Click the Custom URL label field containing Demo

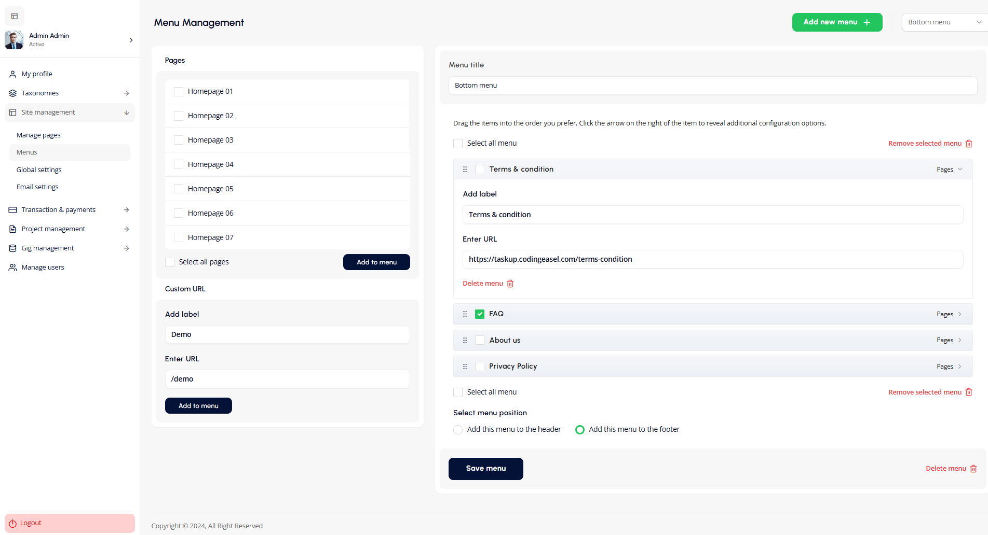click(x=287, y=334)
